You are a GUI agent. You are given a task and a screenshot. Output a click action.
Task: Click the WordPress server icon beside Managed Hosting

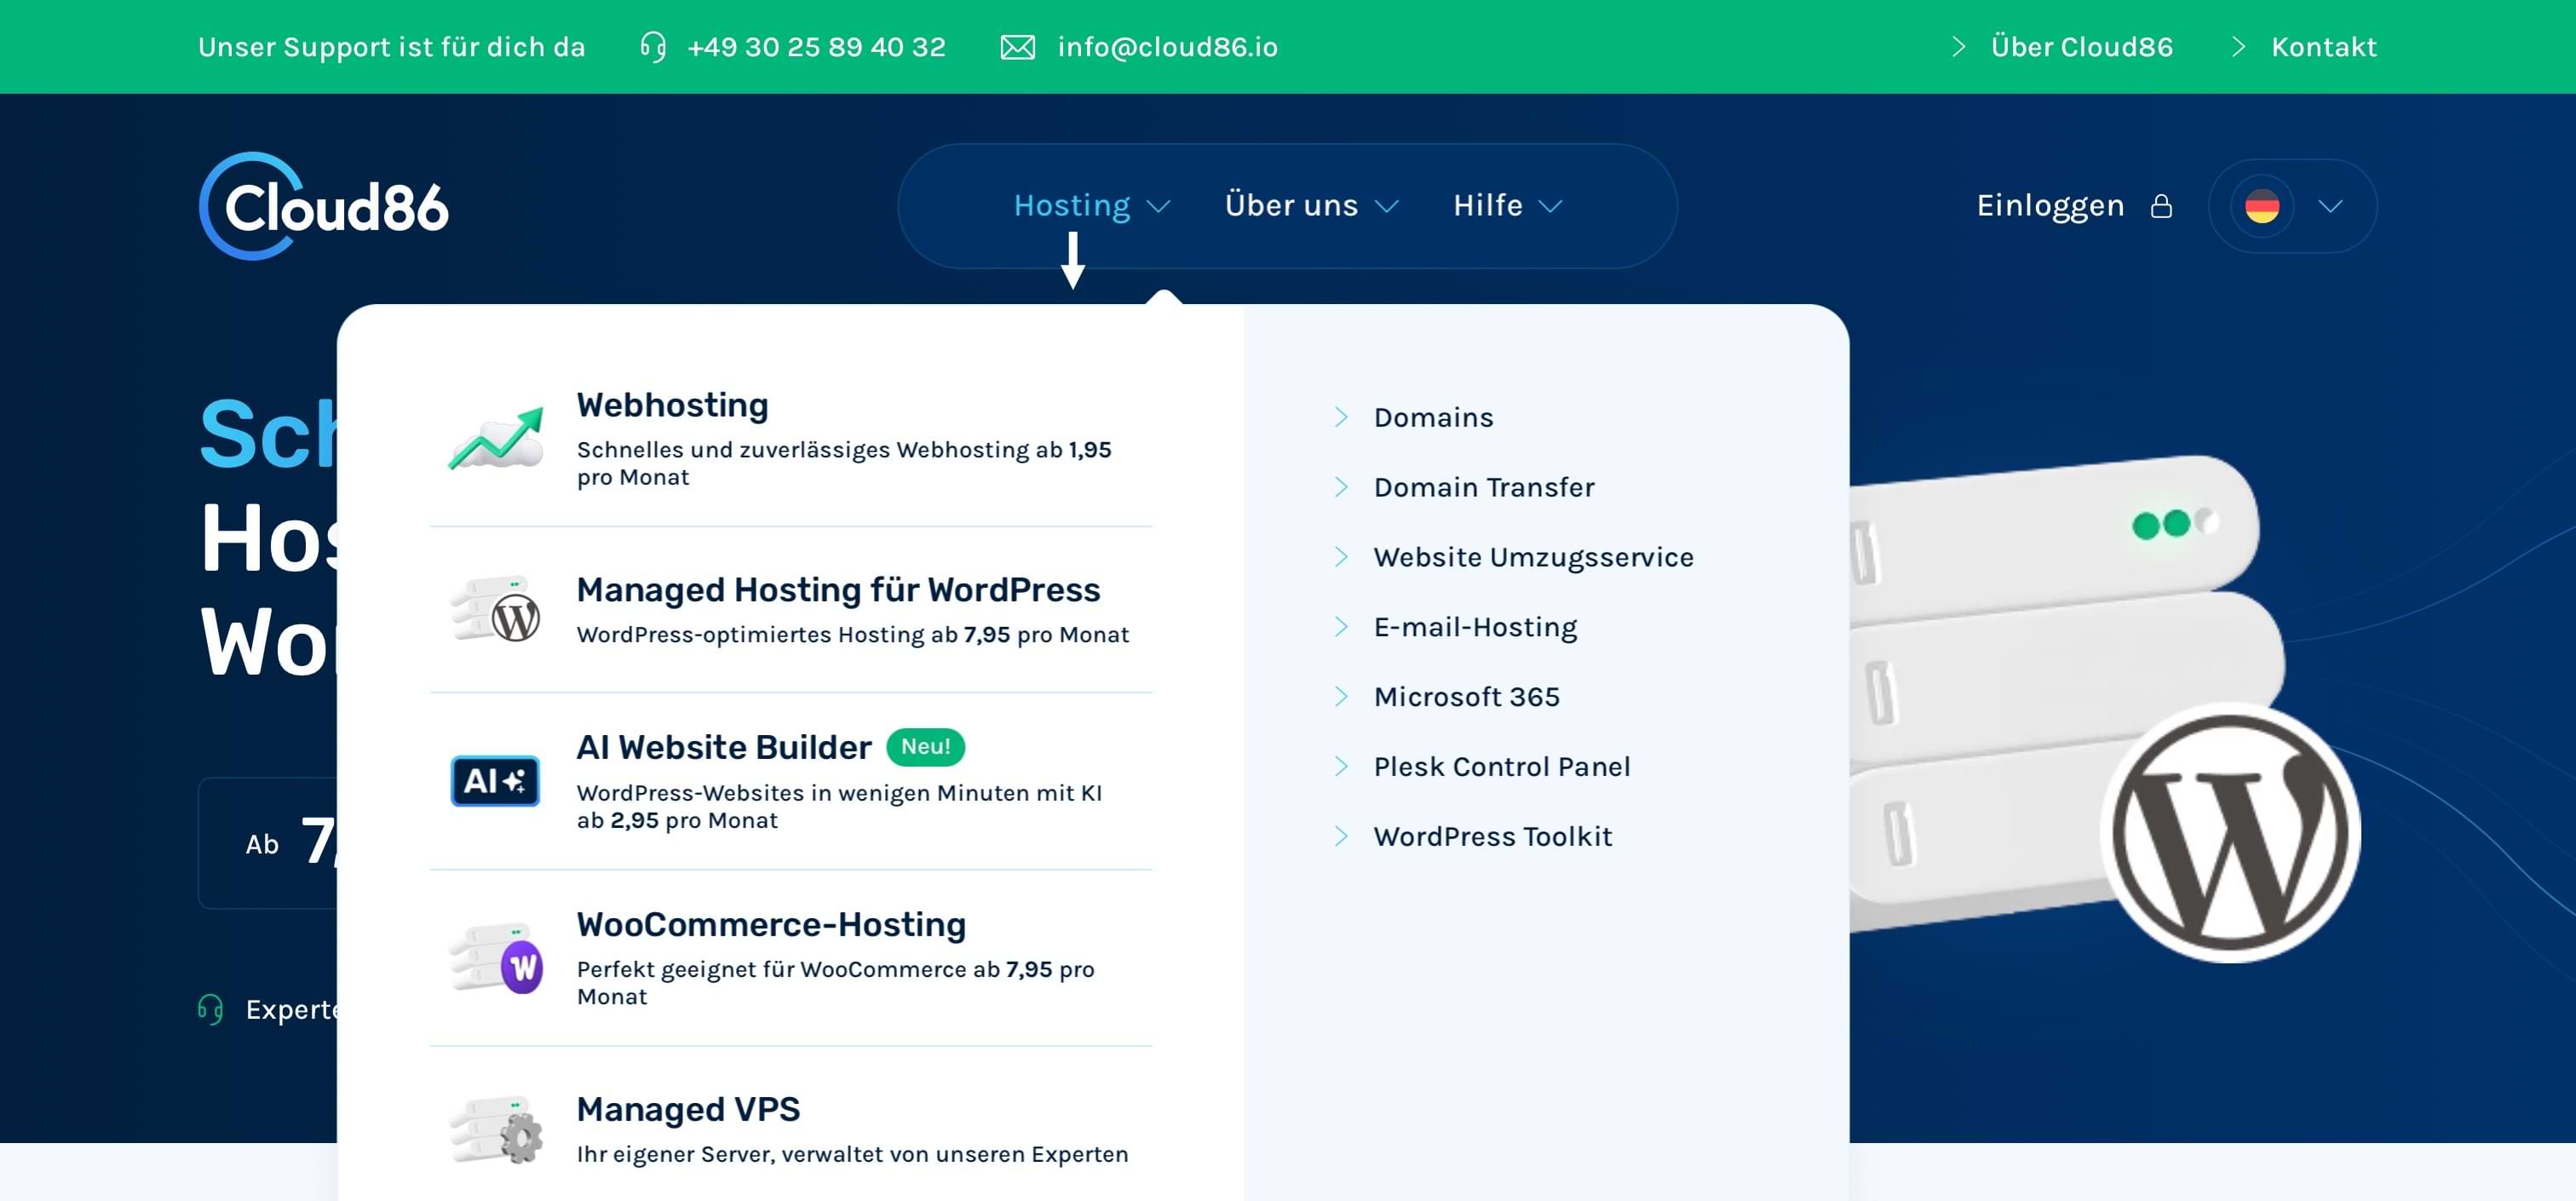(496, 609)
